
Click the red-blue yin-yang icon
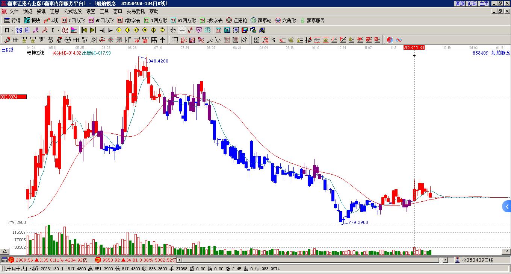[x=390, y=40]
